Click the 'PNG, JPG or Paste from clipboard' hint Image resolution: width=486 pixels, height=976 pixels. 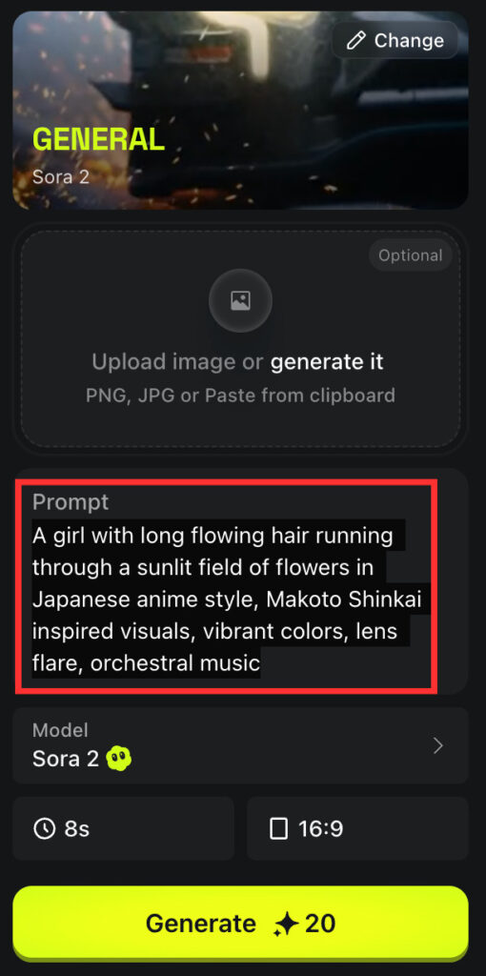pos(240,396)
